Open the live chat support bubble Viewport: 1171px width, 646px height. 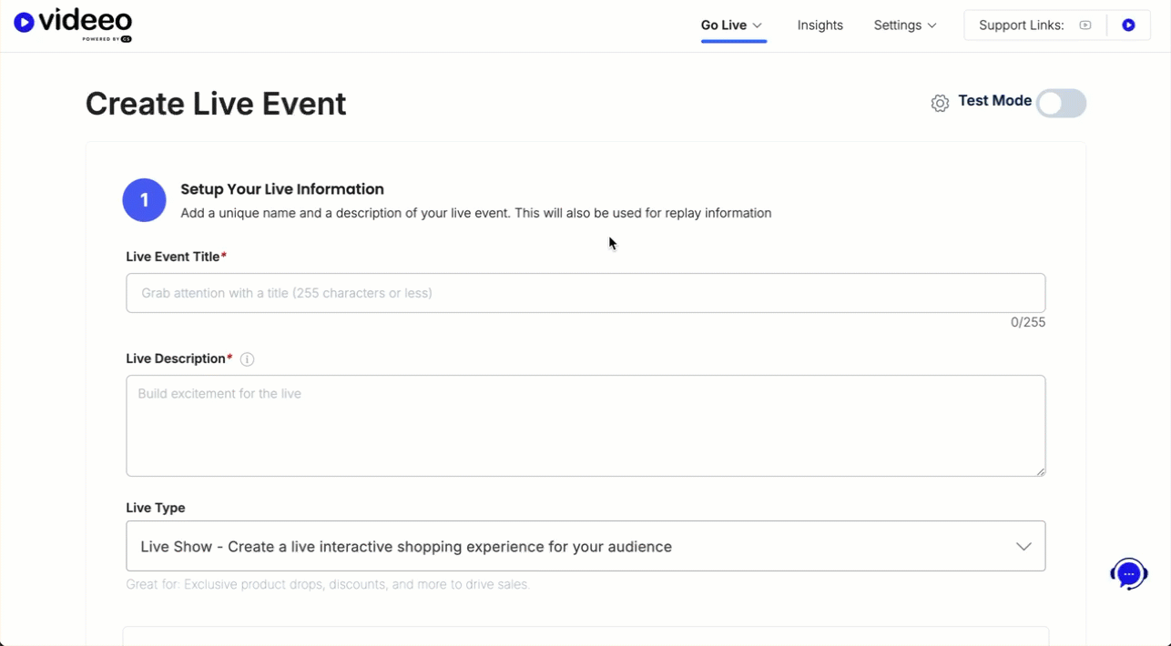1128,574
